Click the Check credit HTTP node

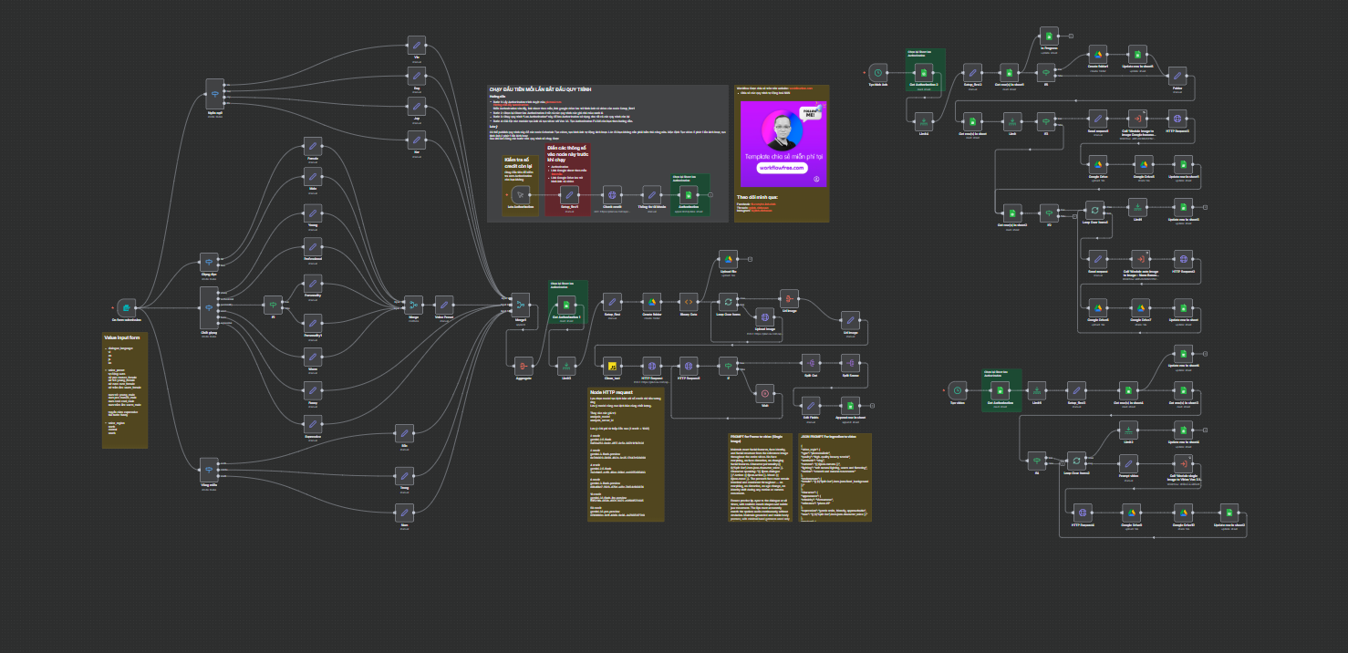[613, 195]
